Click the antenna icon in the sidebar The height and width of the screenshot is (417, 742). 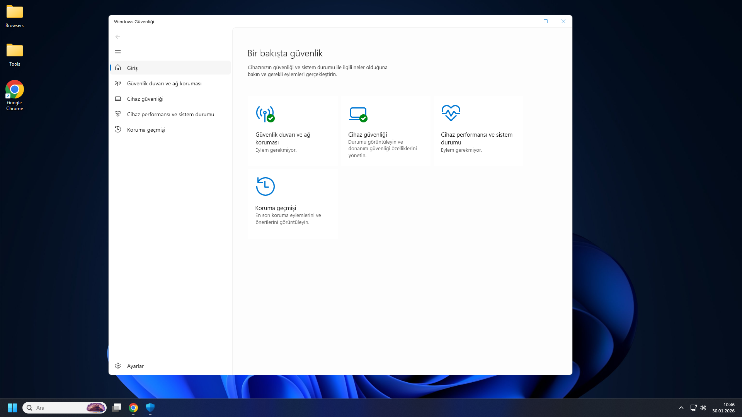[x=118, y=83]
